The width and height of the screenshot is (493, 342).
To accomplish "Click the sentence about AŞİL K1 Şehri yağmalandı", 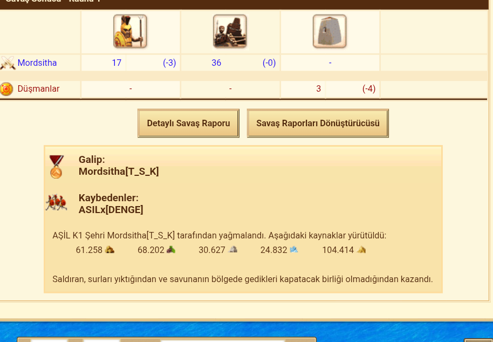I will tap(220, 235).
